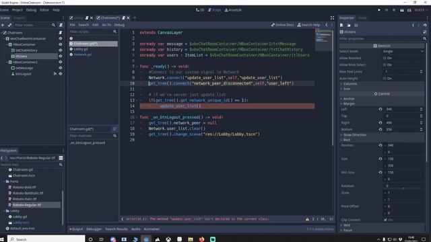Instance a child scene with the link icon
This screenshot has height=242, width=431.
point(9,25)
